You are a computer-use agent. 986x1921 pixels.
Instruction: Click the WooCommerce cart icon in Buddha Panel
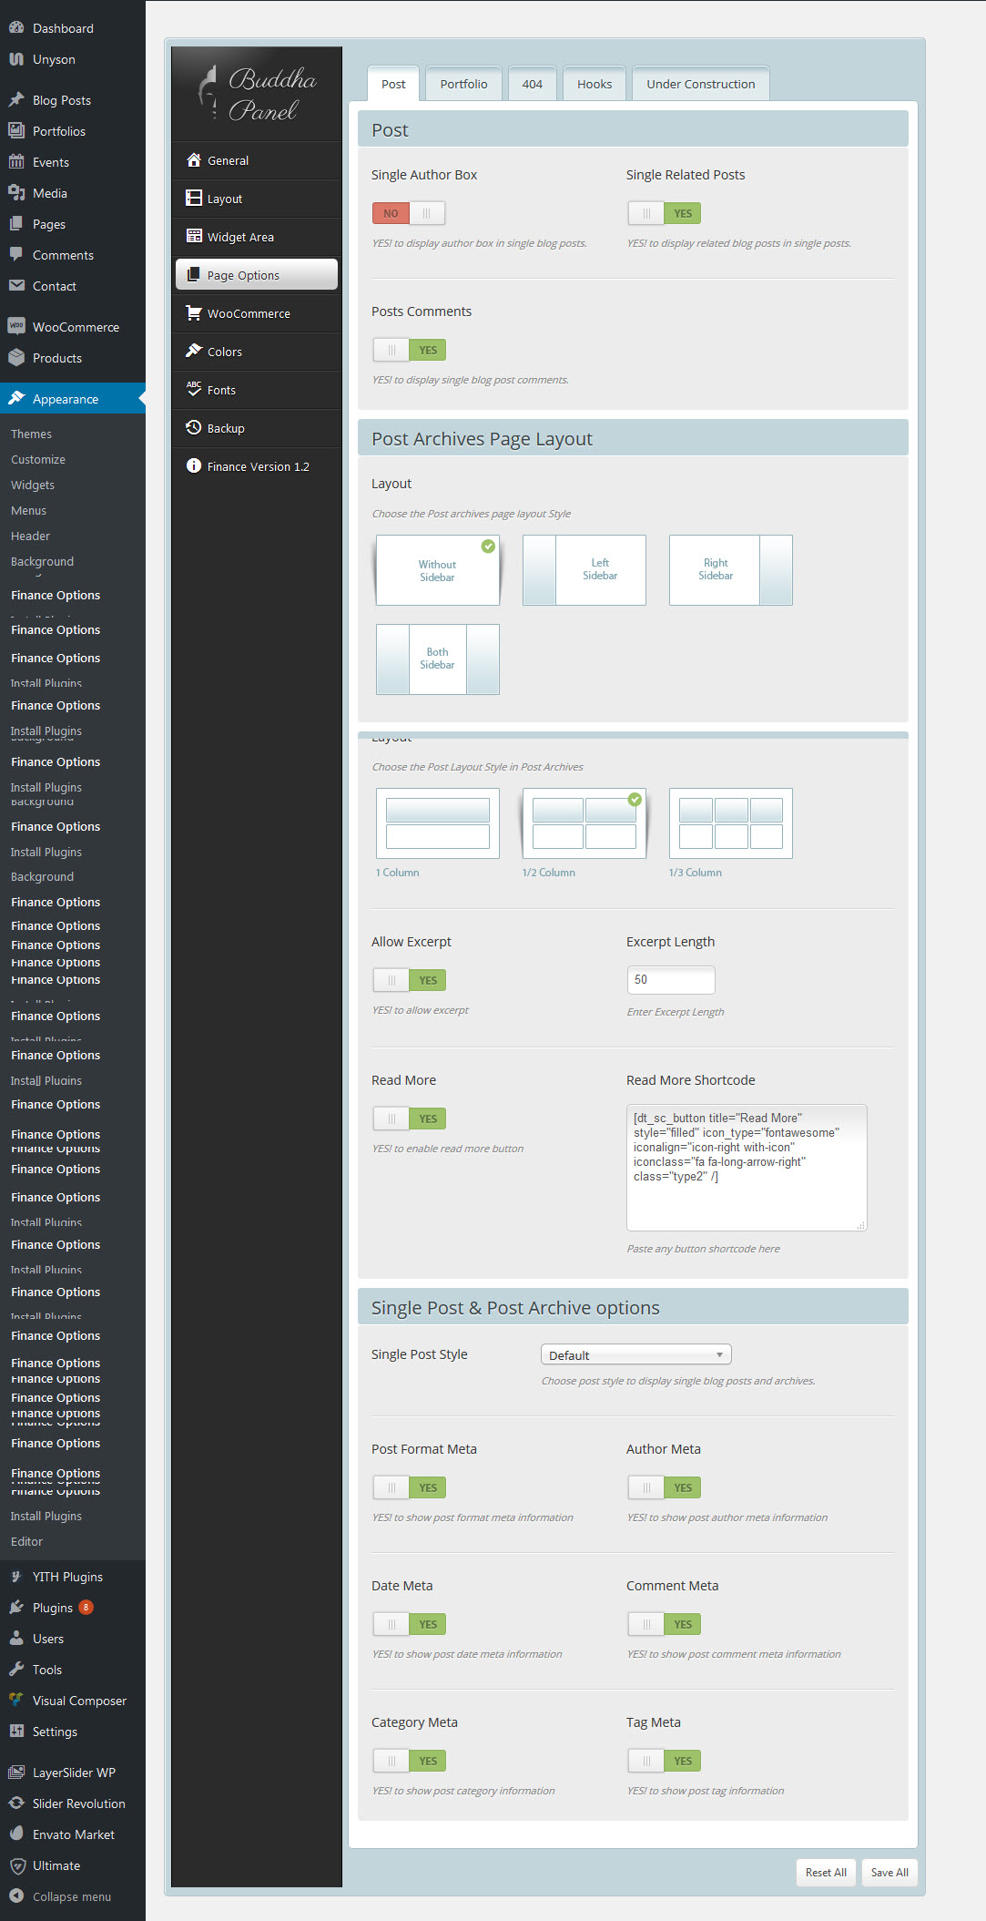click(x=193, y=313)
